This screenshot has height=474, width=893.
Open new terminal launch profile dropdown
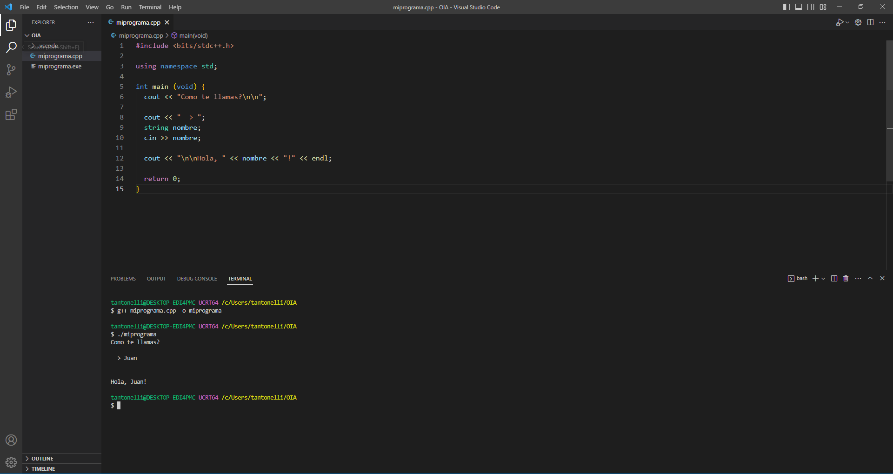click(823, 279)
